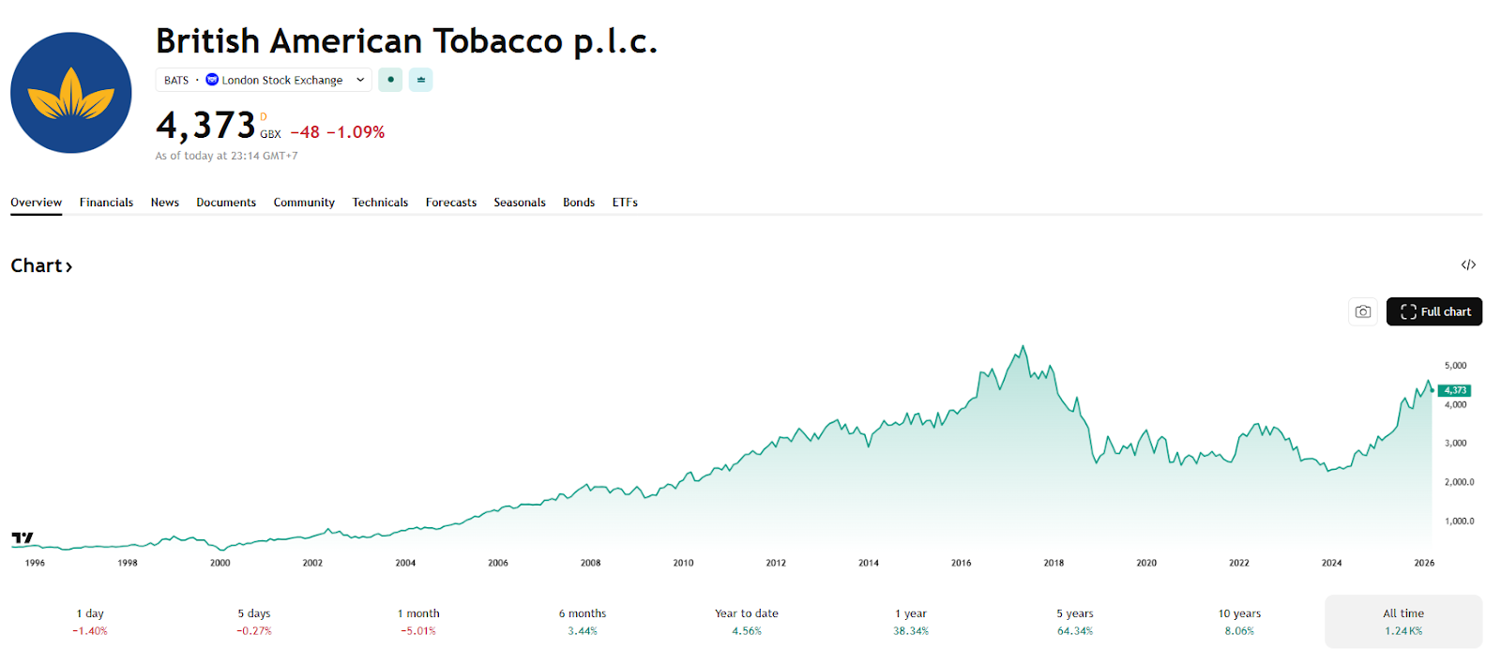The height and width of the screenshot is (665, 1501).
Task: Click the market status green dot icon
Action: point(389,80)
